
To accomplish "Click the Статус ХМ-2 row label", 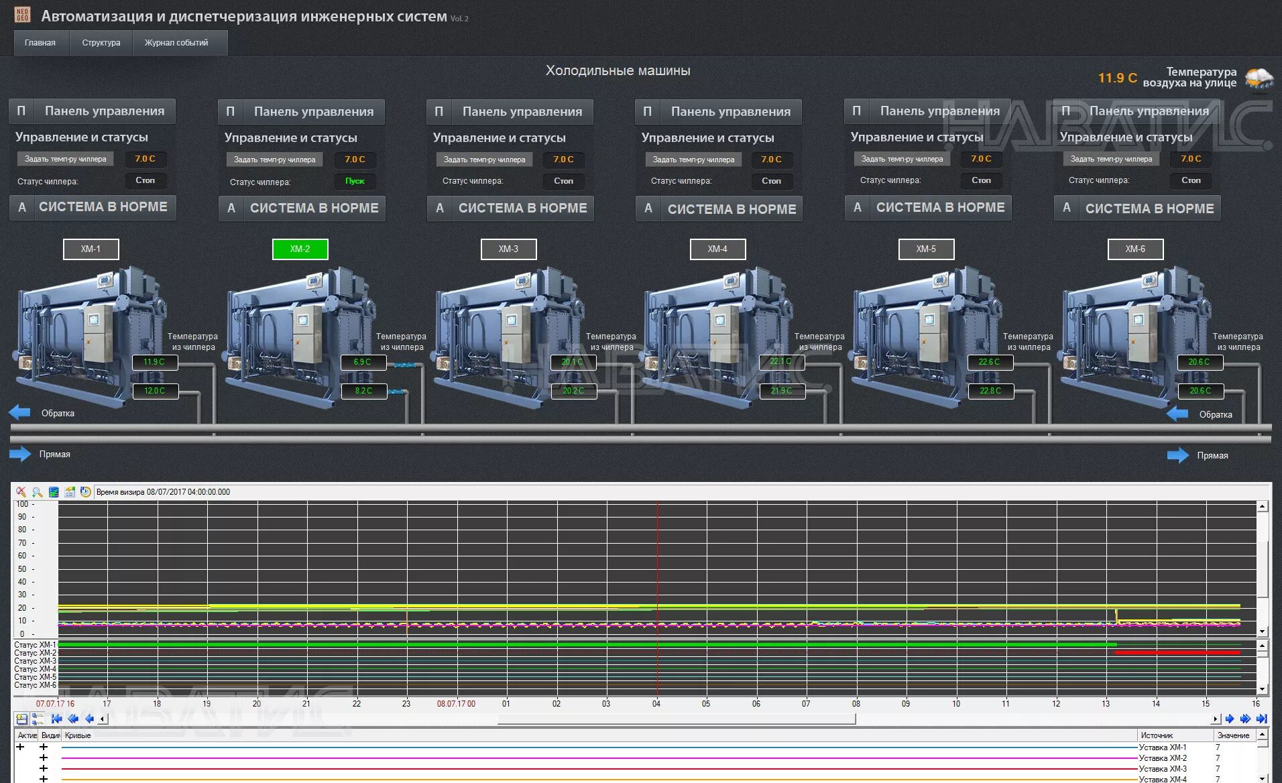I will point(35,653).
